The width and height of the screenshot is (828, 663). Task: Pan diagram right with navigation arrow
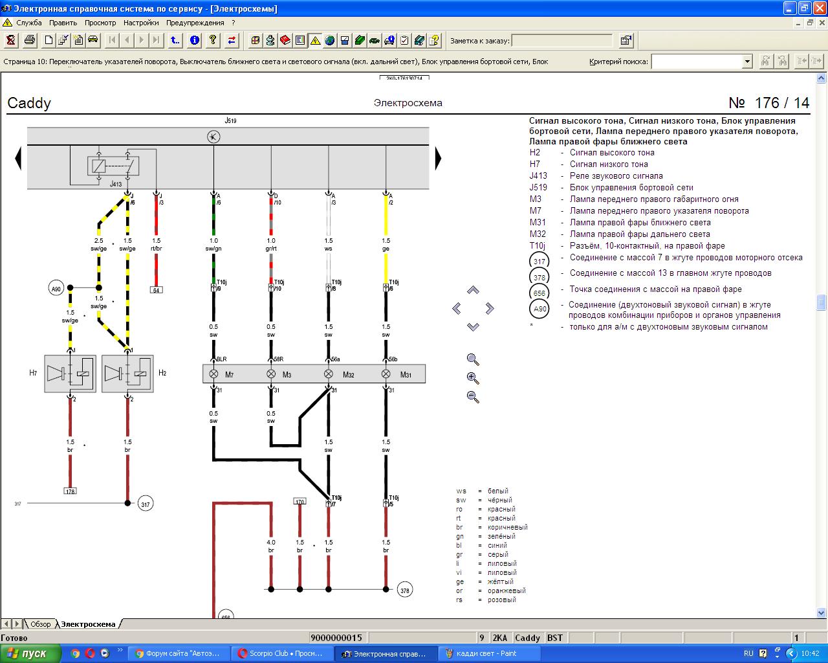tap(490, 308)
